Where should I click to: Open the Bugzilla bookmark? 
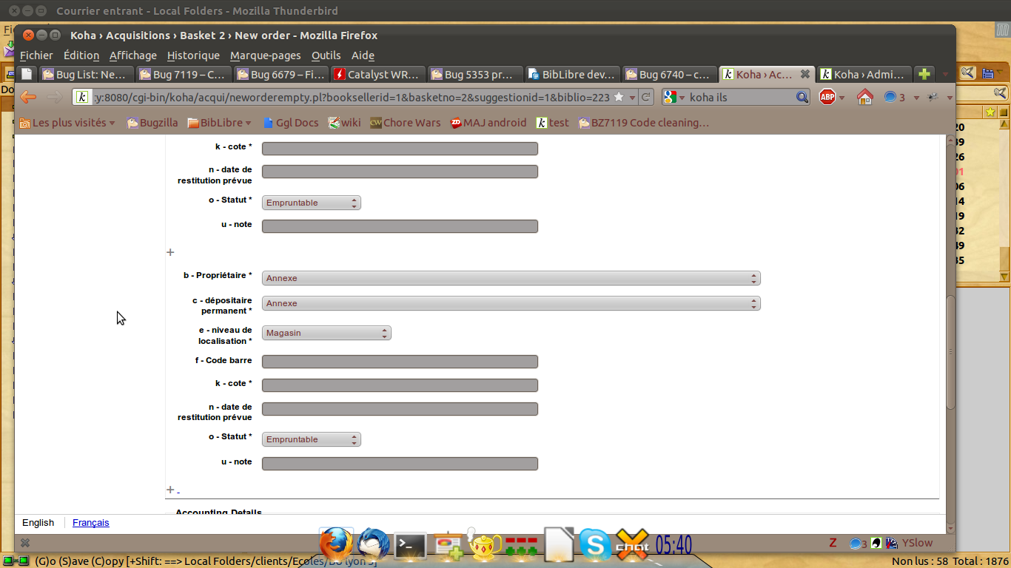pyautogui.click(x=154, y=123)
